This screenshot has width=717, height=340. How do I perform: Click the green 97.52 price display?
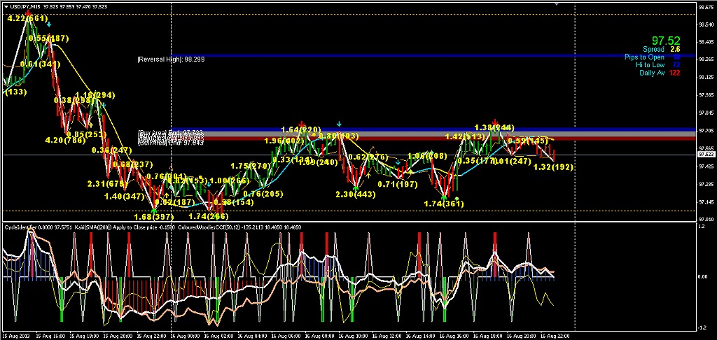[x=665, y=41]
